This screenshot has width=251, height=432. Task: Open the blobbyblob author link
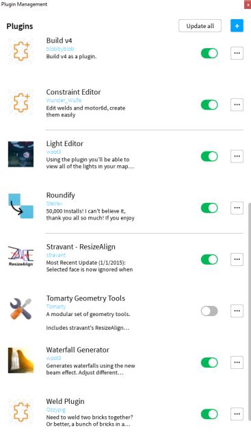60,49
